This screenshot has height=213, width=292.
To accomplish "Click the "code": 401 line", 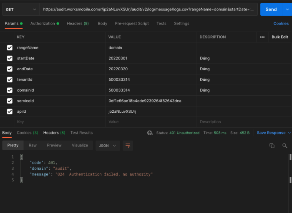I will click(43, 163).
